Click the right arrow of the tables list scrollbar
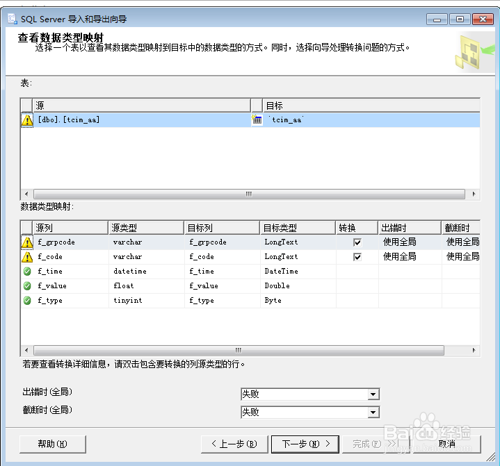This screenshot has height=466, width=500. coord(474,194)
